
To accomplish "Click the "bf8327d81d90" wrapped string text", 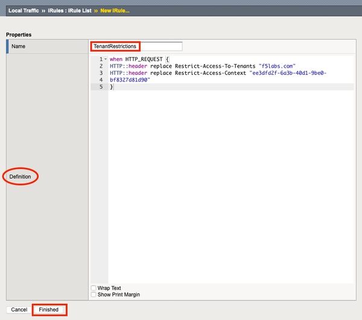I will 130,80.
